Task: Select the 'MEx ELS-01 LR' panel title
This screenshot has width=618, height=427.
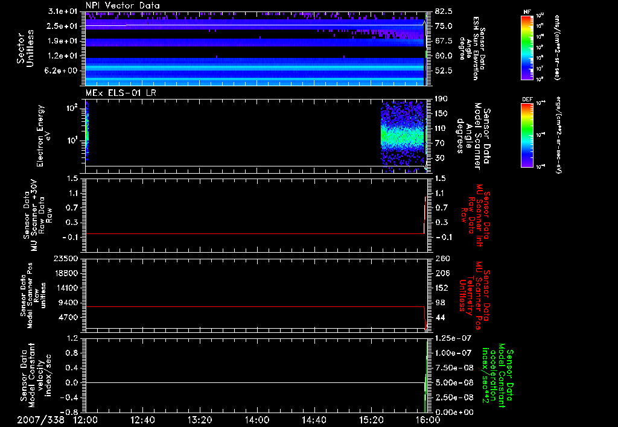Action: tap(121, 93)
